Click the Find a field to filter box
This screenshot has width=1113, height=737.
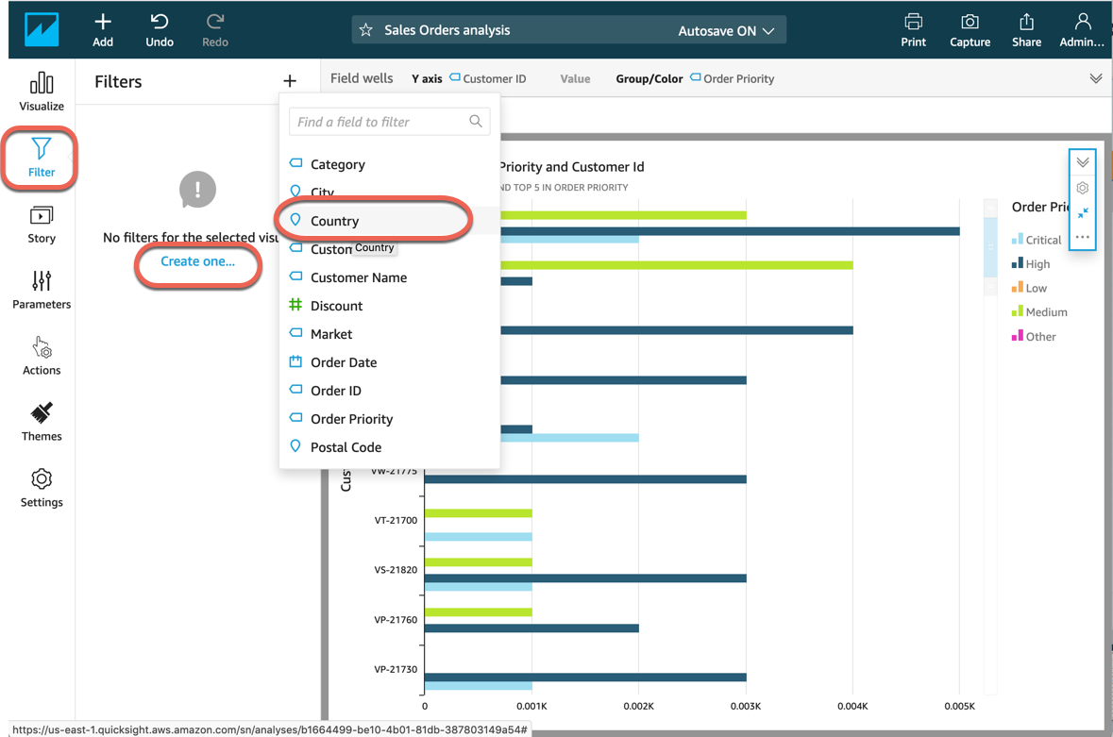coord(379,122)
